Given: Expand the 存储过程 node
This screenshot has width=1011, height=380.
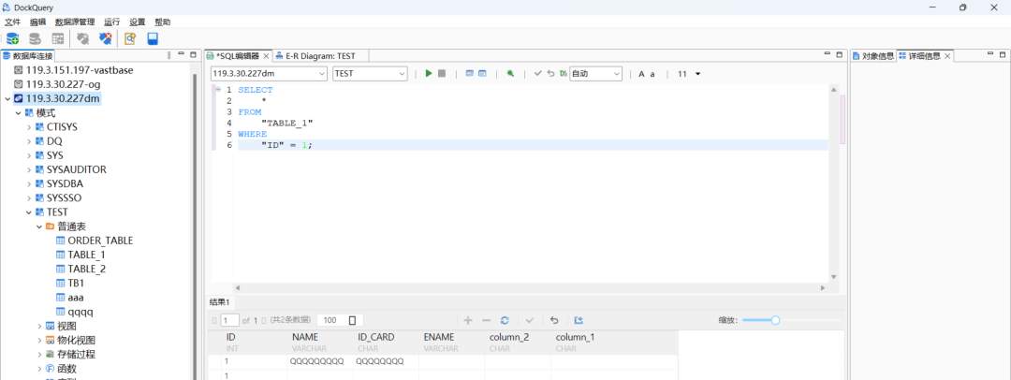Looking at the screenshot, I should [x=40, y=354].
